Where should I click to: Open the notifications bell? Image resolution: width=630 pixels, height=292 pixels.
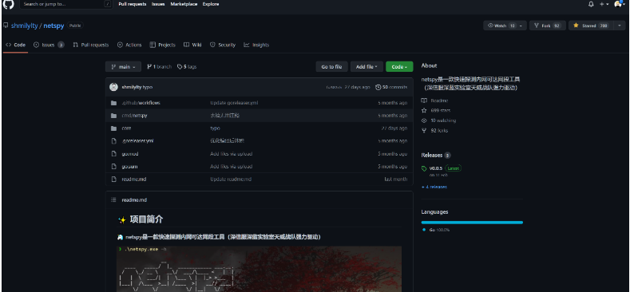pyautogui.click(x=591, y=4)
